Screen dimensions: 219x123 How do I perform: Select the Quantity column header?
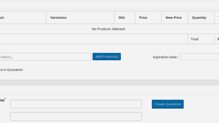201,18
